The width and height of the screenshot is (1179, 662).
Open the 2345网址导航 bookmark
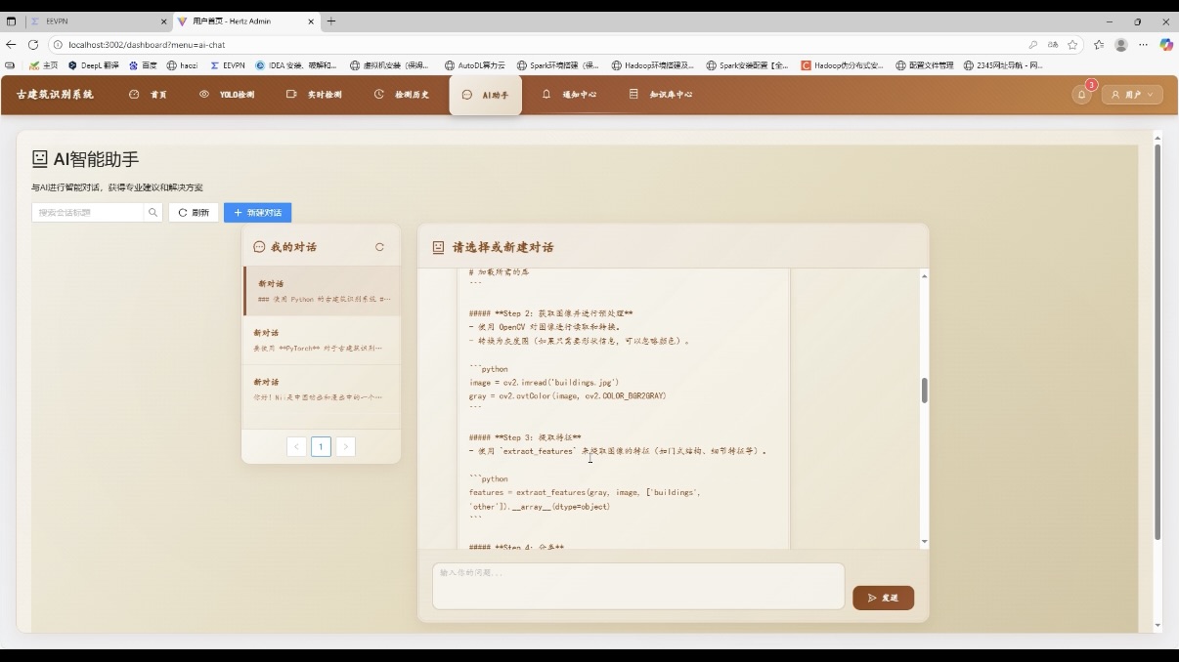1003,65
